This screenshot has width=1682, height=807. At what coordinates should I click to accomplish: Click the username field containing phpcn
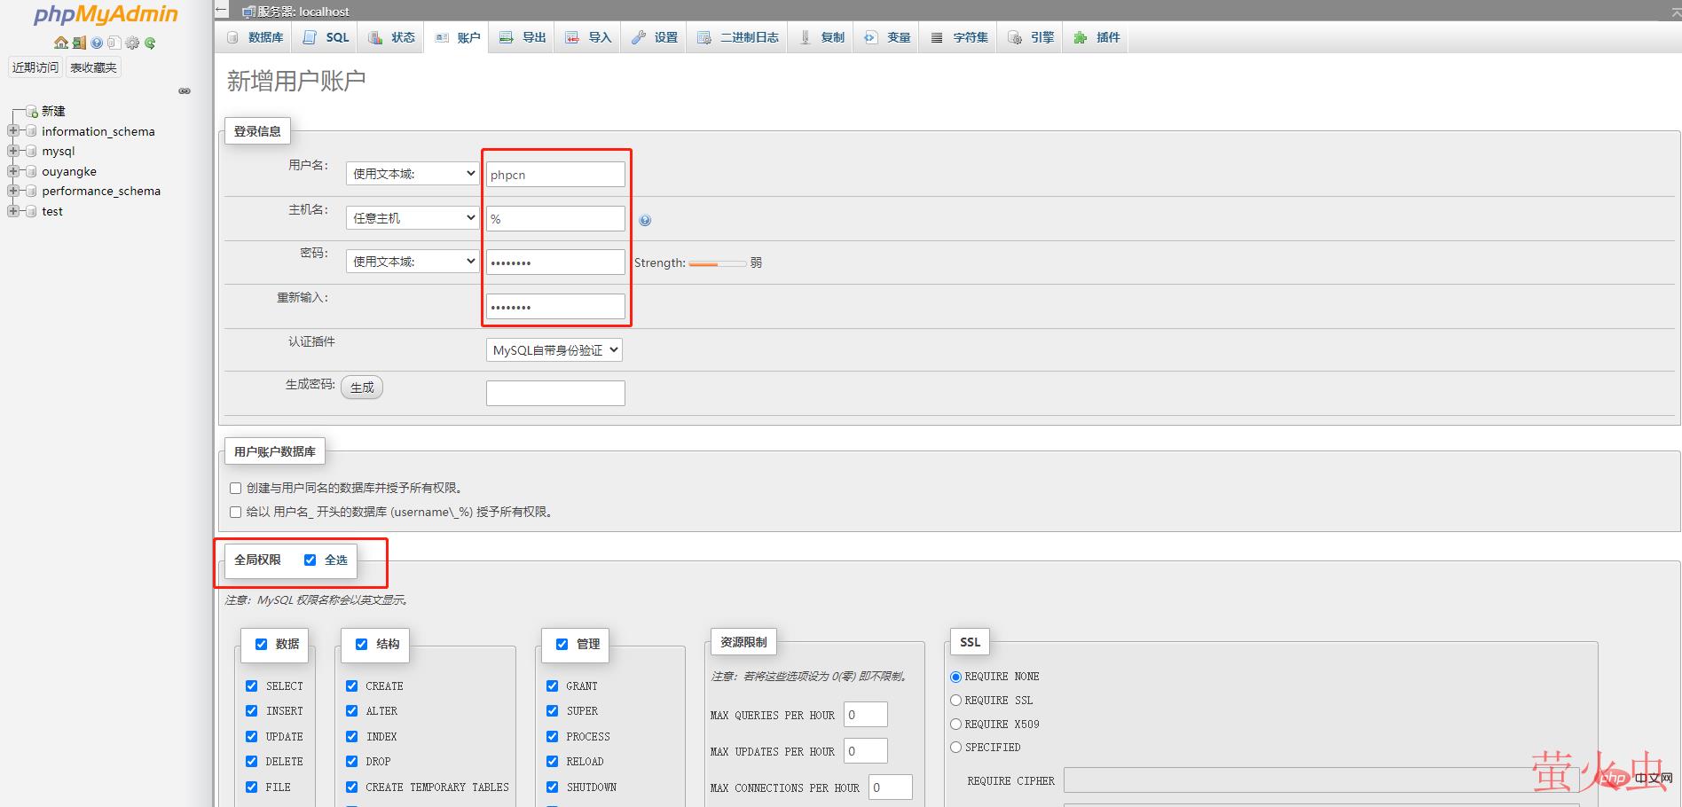point(555,175)
